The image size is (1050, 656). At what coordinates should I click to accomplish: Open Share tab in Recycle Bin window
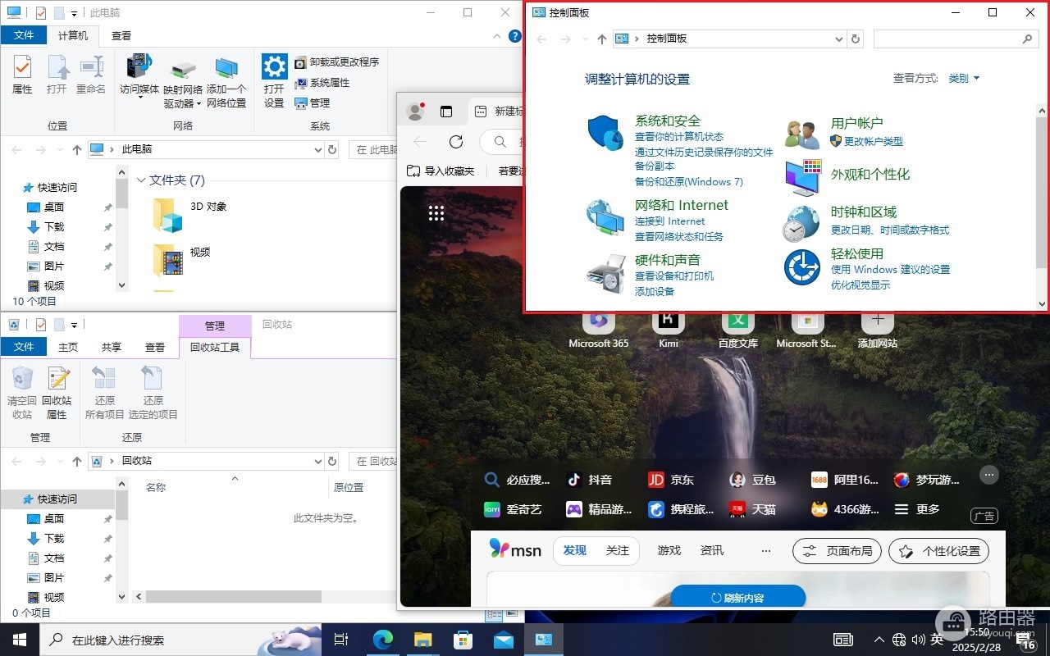coord(112,347)
